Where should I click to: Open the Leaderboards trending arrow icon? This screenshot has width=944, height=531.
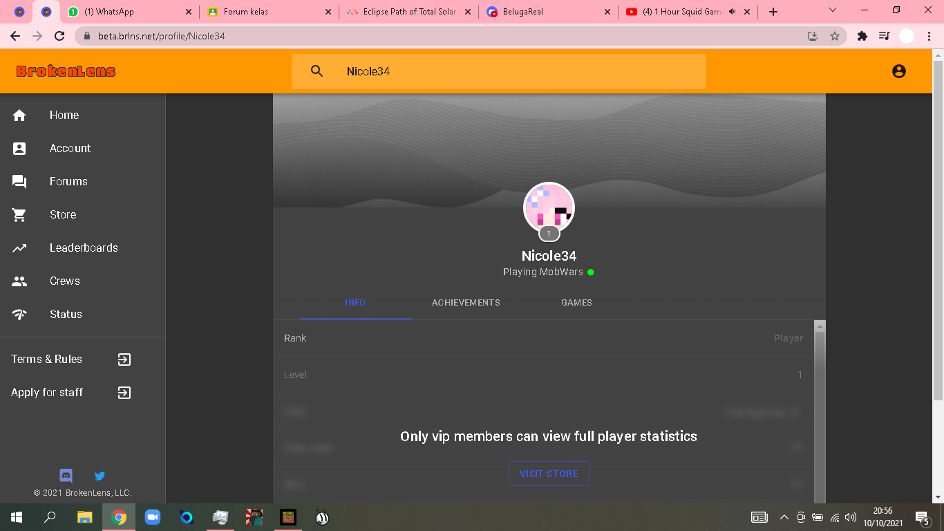click(19, 248)
